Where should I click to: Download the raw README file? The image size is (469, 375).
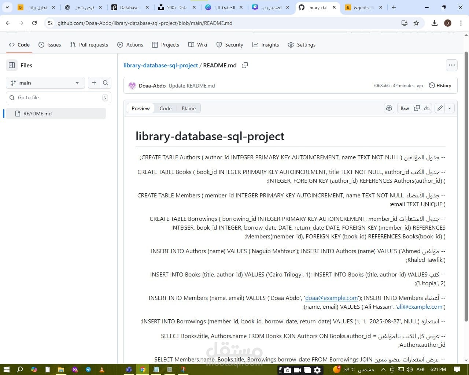pyautogui.click(x=427, y=108)
